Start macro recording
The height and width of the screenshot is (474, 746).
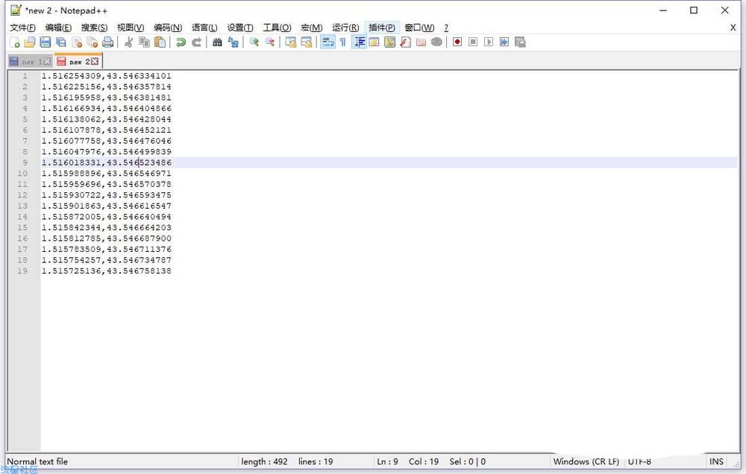coord(457,42)
